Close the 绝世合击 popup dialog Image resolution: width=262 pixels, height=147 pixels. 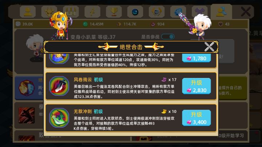click(x=209, y=47)
